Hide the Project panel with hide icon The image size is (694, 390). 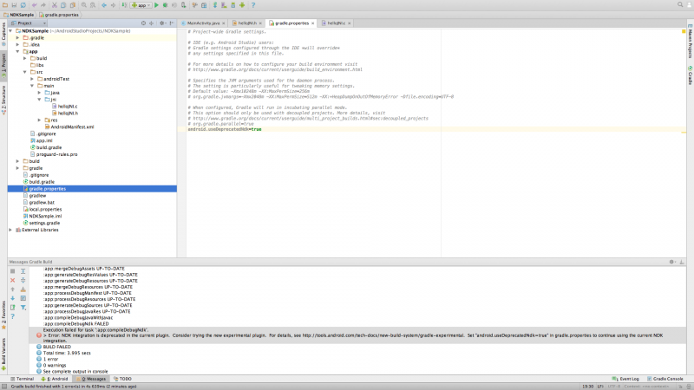172,23
